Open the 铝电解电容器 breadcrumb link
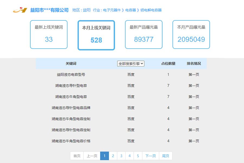Viewport: 244px width, 163px height. [151, 10]
